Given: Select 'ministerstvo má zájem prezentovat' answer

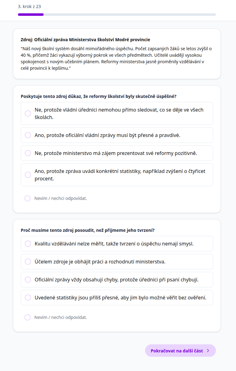Looking at the screenshot, I should pyautogui.click(x=117, y=153).
